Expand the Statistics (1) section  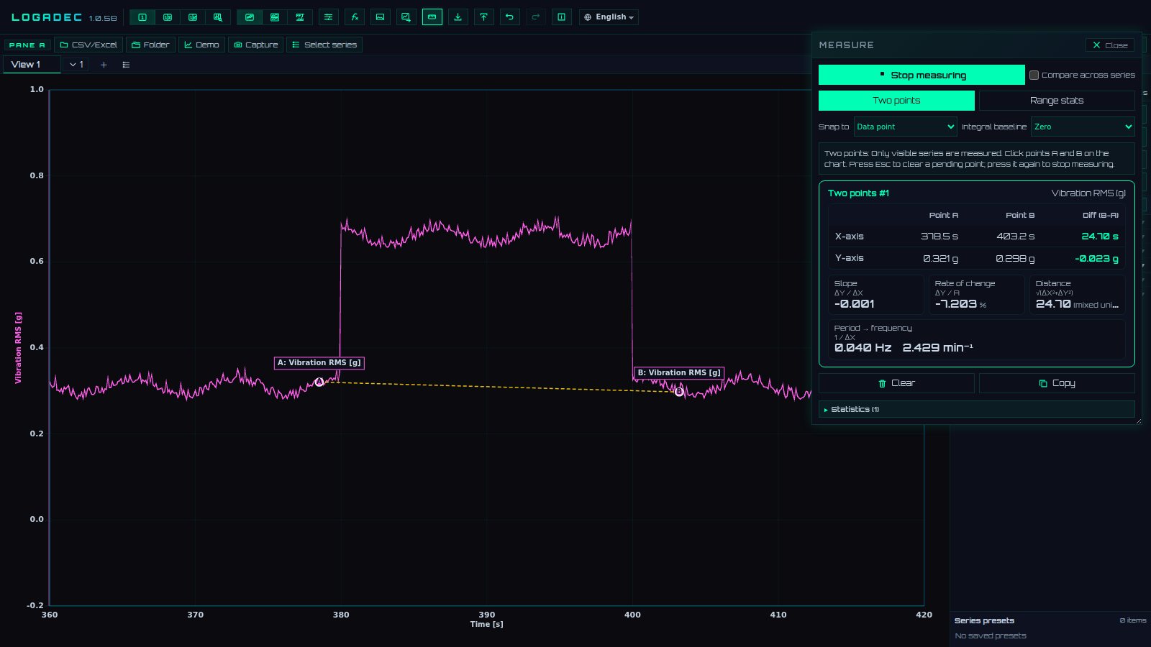976,409
